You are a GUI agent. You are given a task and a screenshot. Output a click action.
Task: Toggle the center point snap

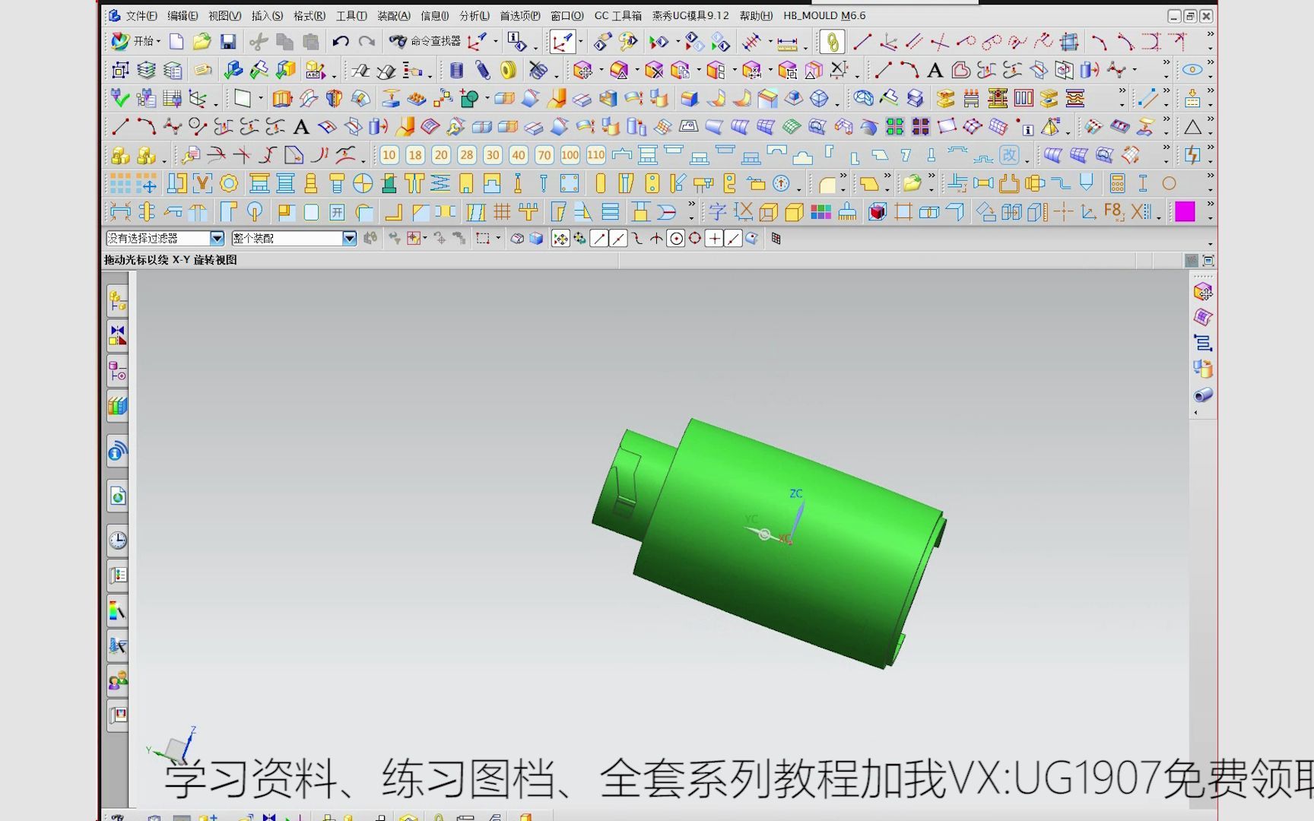(x=677, y=238)
